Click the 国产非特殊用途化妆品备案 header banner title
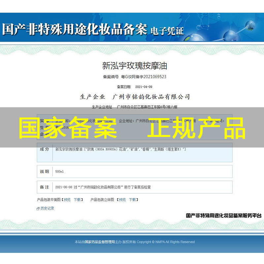The image size is (264, 264). (x=75, y=29)
